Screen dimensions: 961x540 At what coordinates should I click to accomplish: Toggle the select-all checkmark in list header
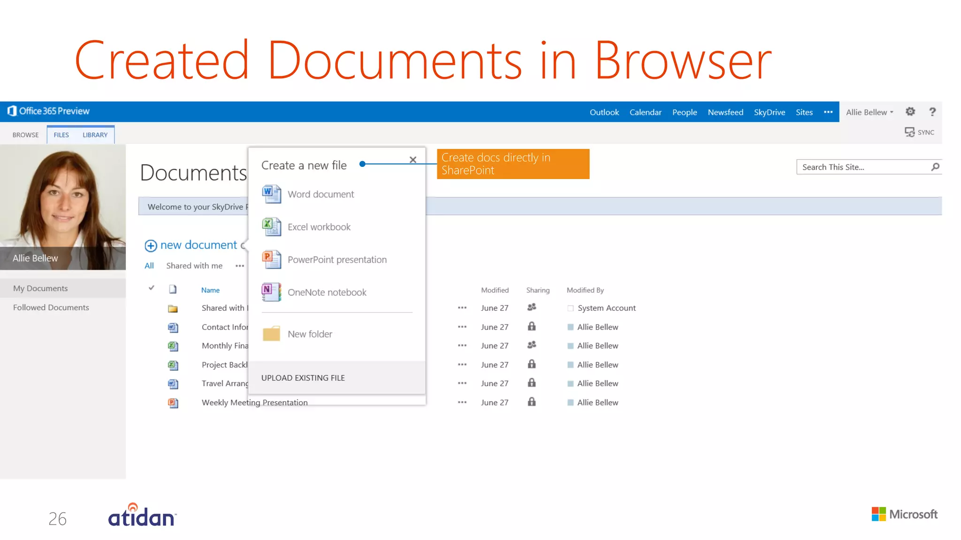pos(151,288)
